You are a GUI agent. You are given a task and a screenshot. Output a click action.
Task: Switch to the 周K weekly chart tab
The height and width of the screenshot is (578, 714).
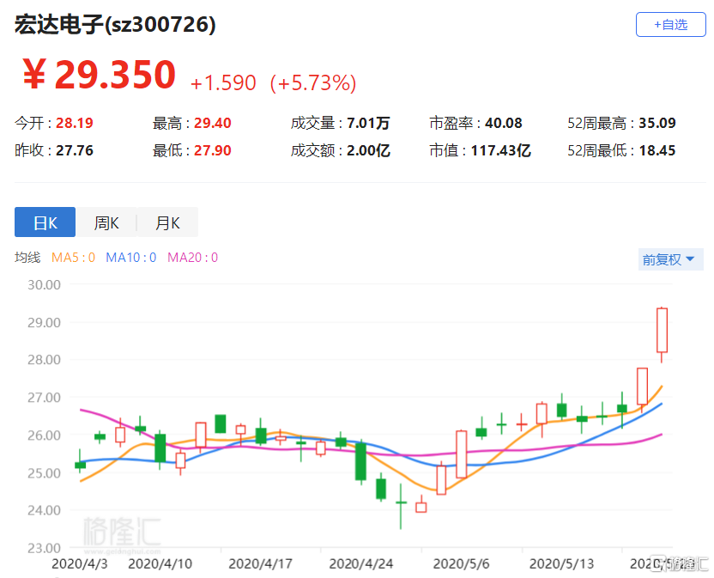pos(106,222)
